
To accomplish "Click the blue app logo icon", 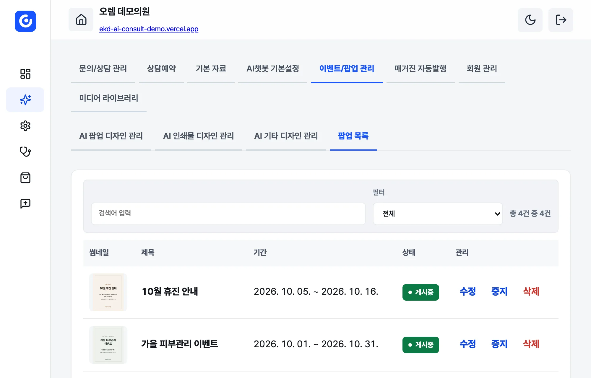I will pos(25,21).
